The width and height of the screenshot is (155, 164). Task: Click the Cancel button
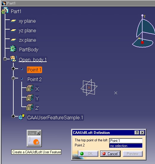click(110, 154)
